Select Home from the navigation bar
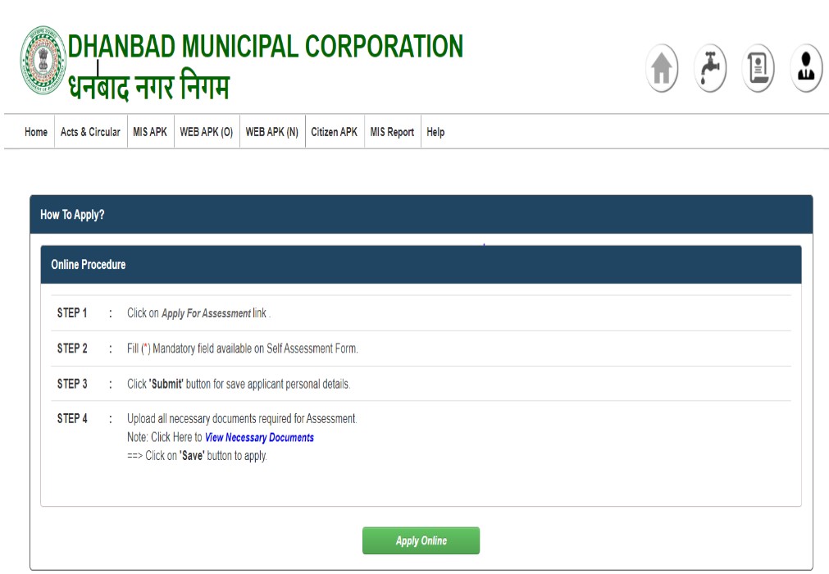The width and height of the screenshot is (829, 574). (x=35, y=131)
